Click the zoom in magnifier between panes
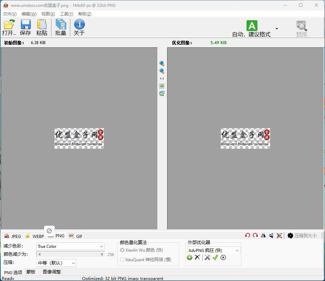This screenshot has width=325, height=281. click(x=162, y=64)
